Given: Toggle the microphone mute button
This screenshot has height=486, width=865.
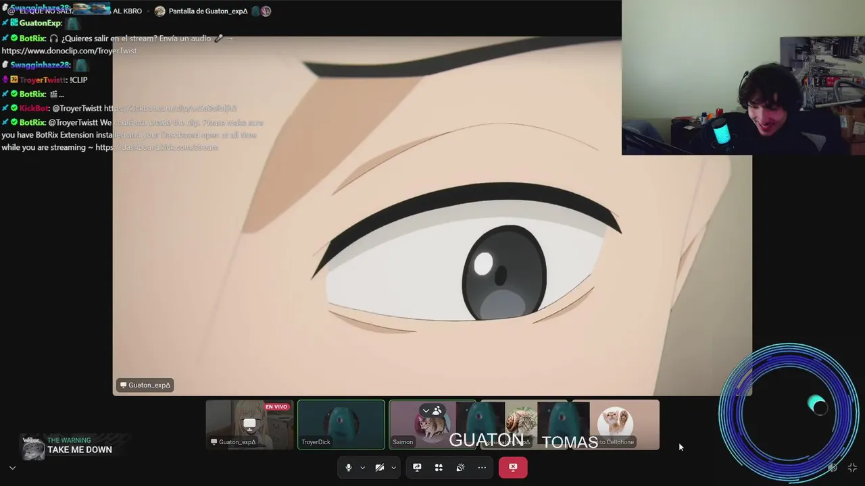Looking at the screenshot, I should point(349,467).
